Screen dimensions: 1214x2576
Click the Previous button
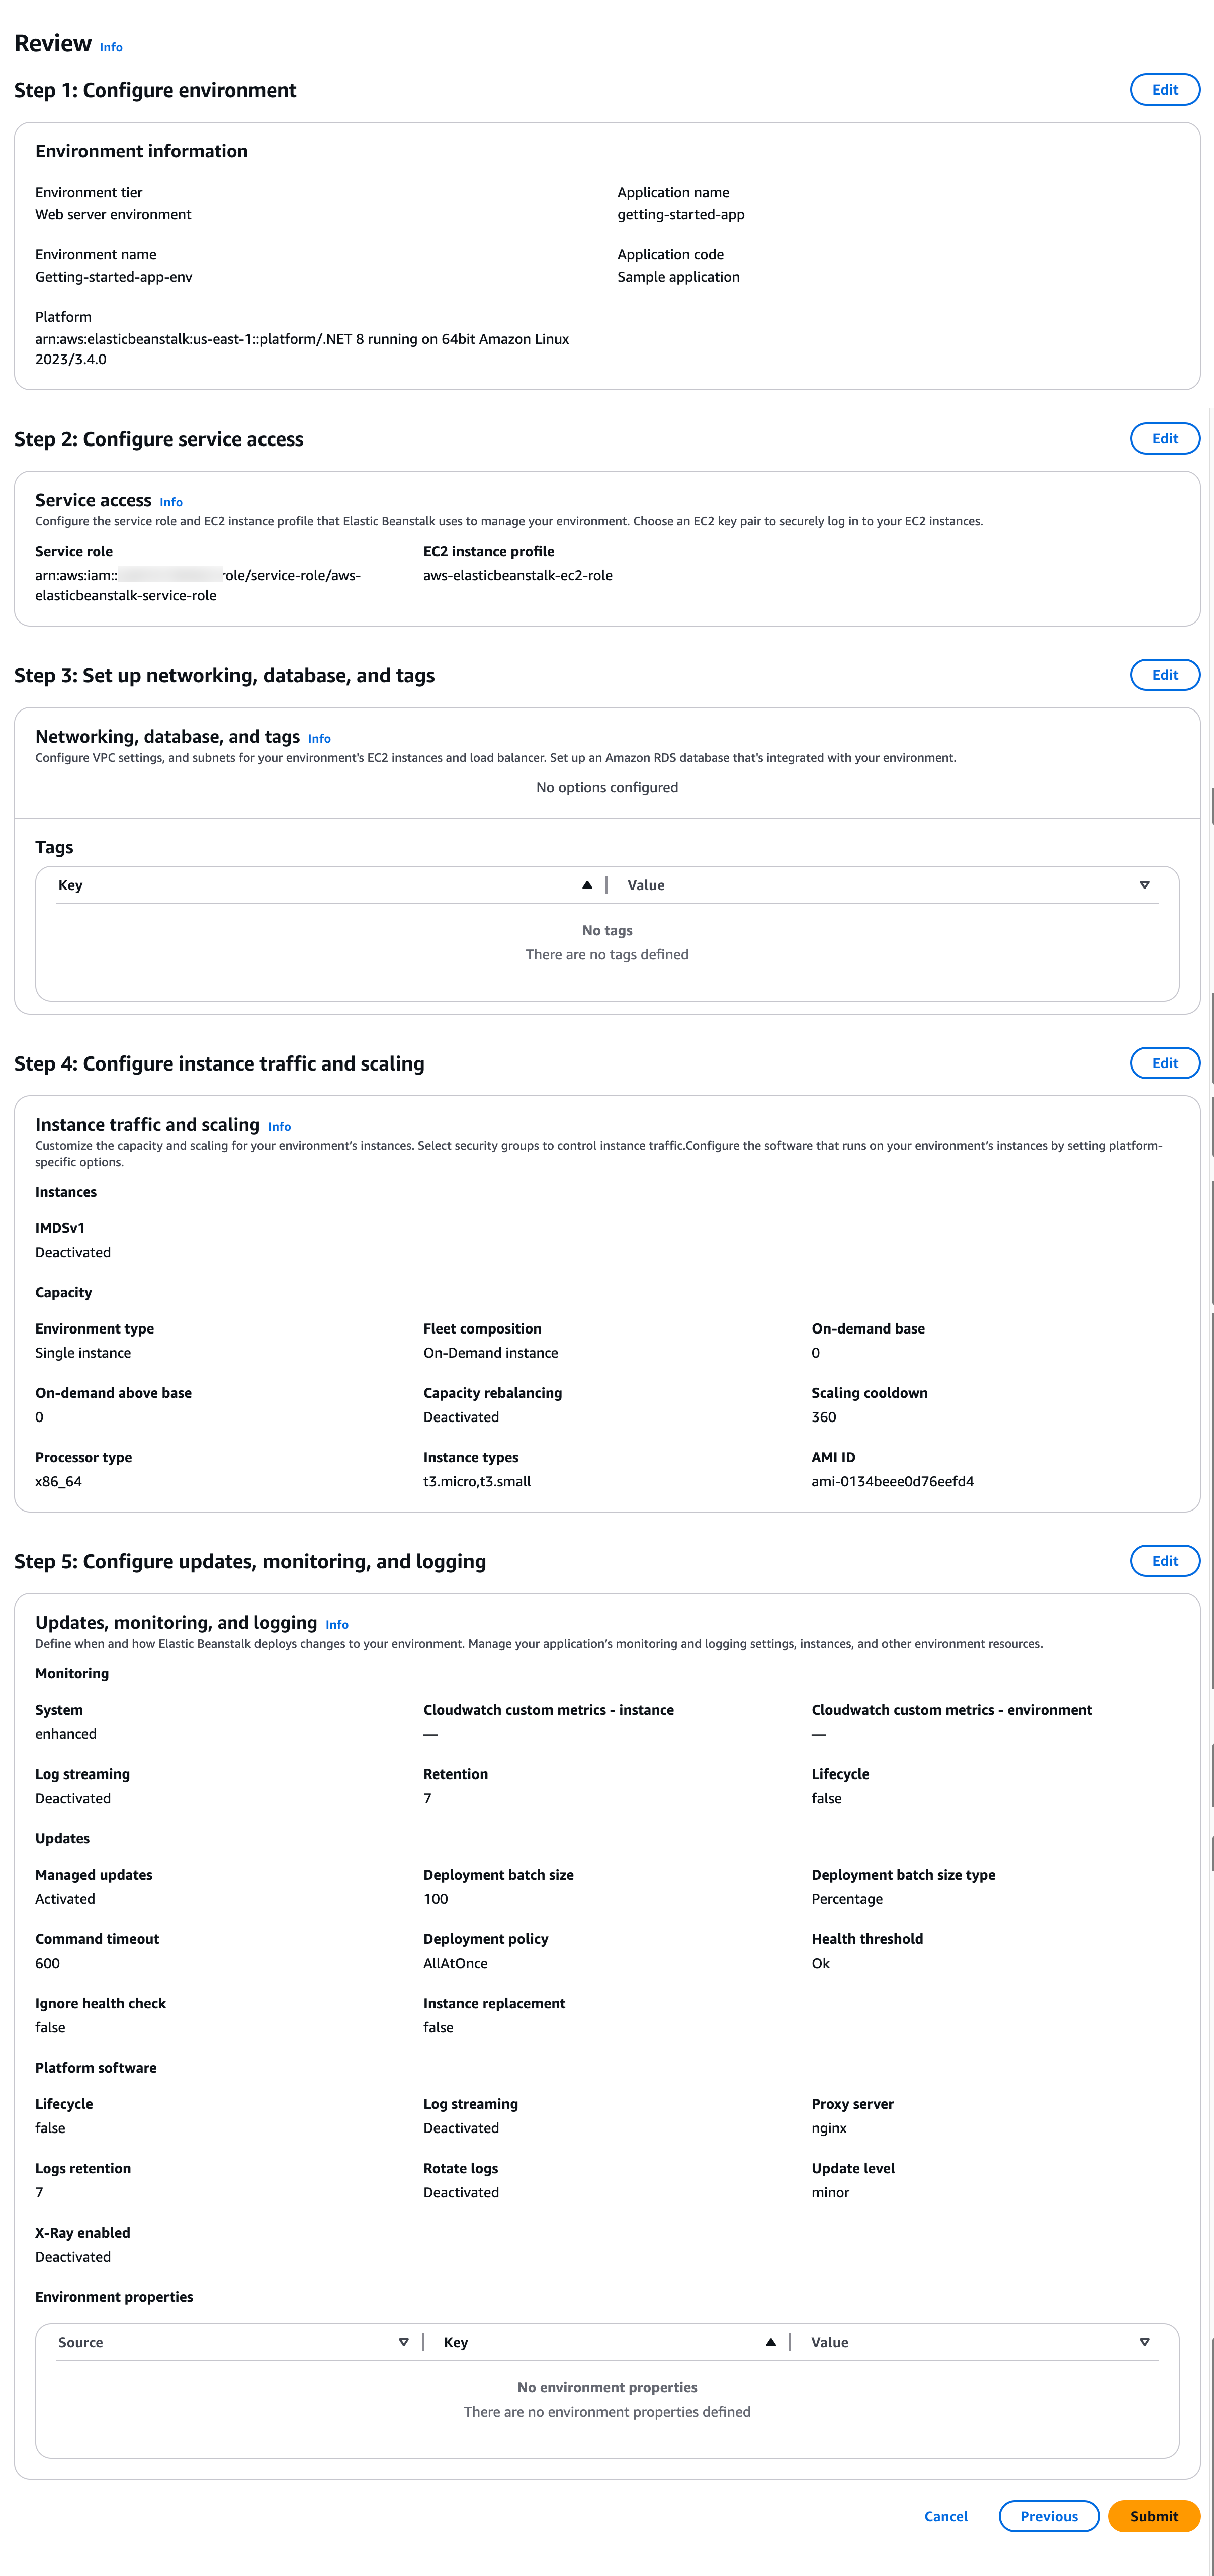coord(1048,2516)
